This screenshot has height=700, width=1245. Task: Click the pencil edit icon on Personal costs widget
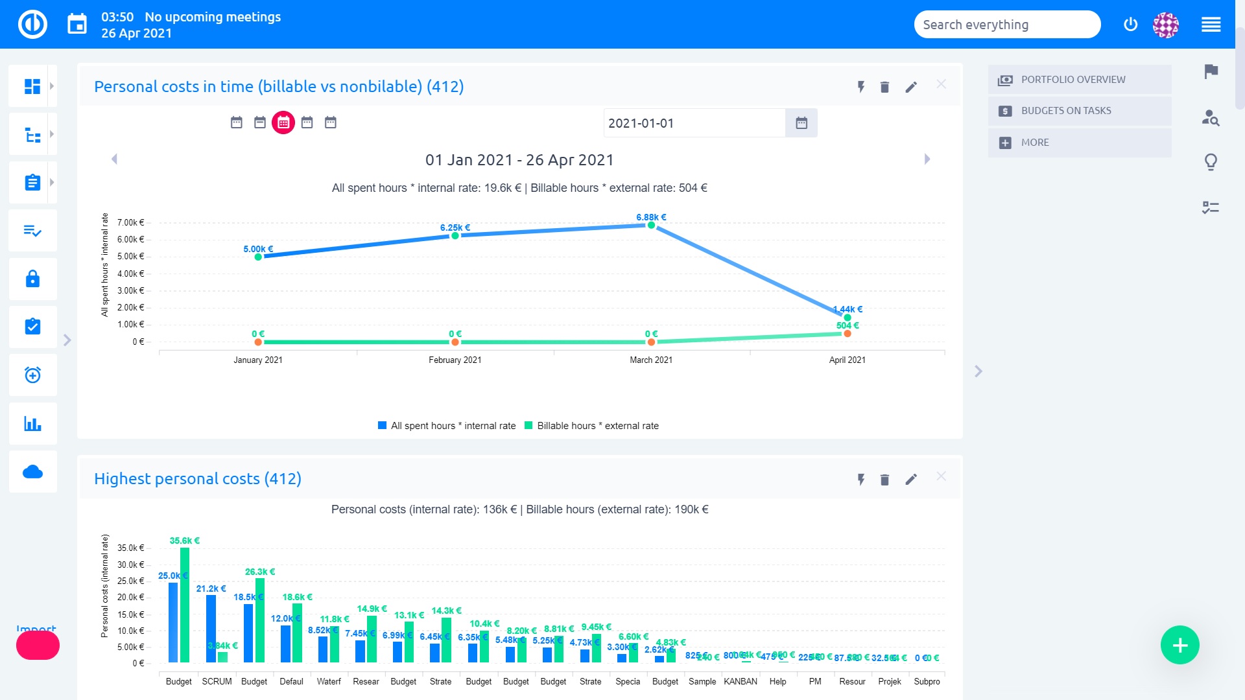tap(911, 87)
